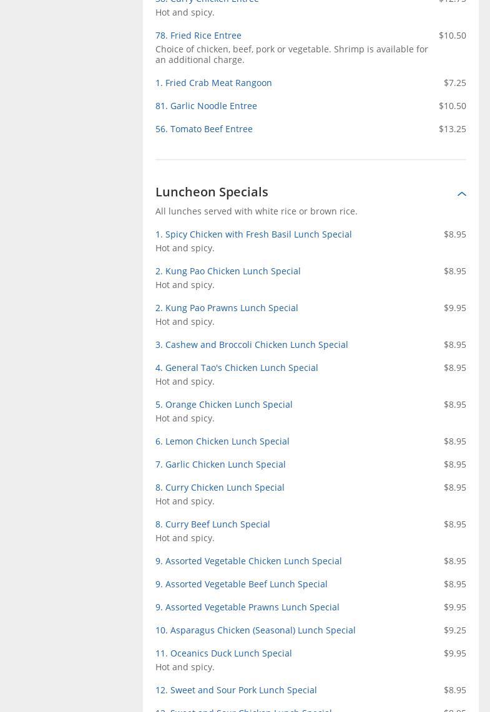Image resolution: width=490 pixels, height=712 pixels.
Task: Open Oceanics Duck Lunch Special
Action: [x=223, y=653]
